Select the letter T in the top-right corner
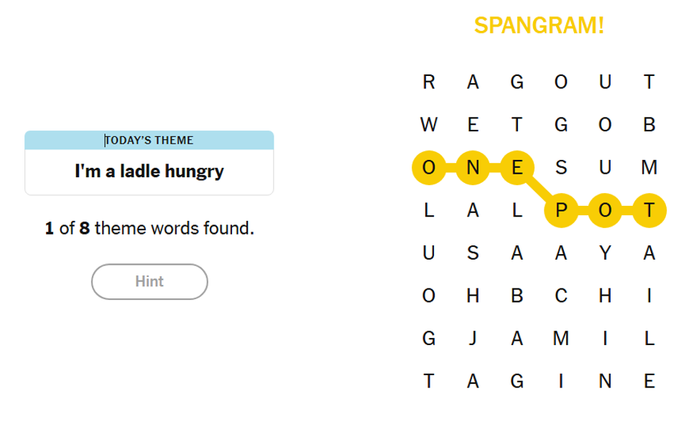The image size is (689, 429). 649,82
